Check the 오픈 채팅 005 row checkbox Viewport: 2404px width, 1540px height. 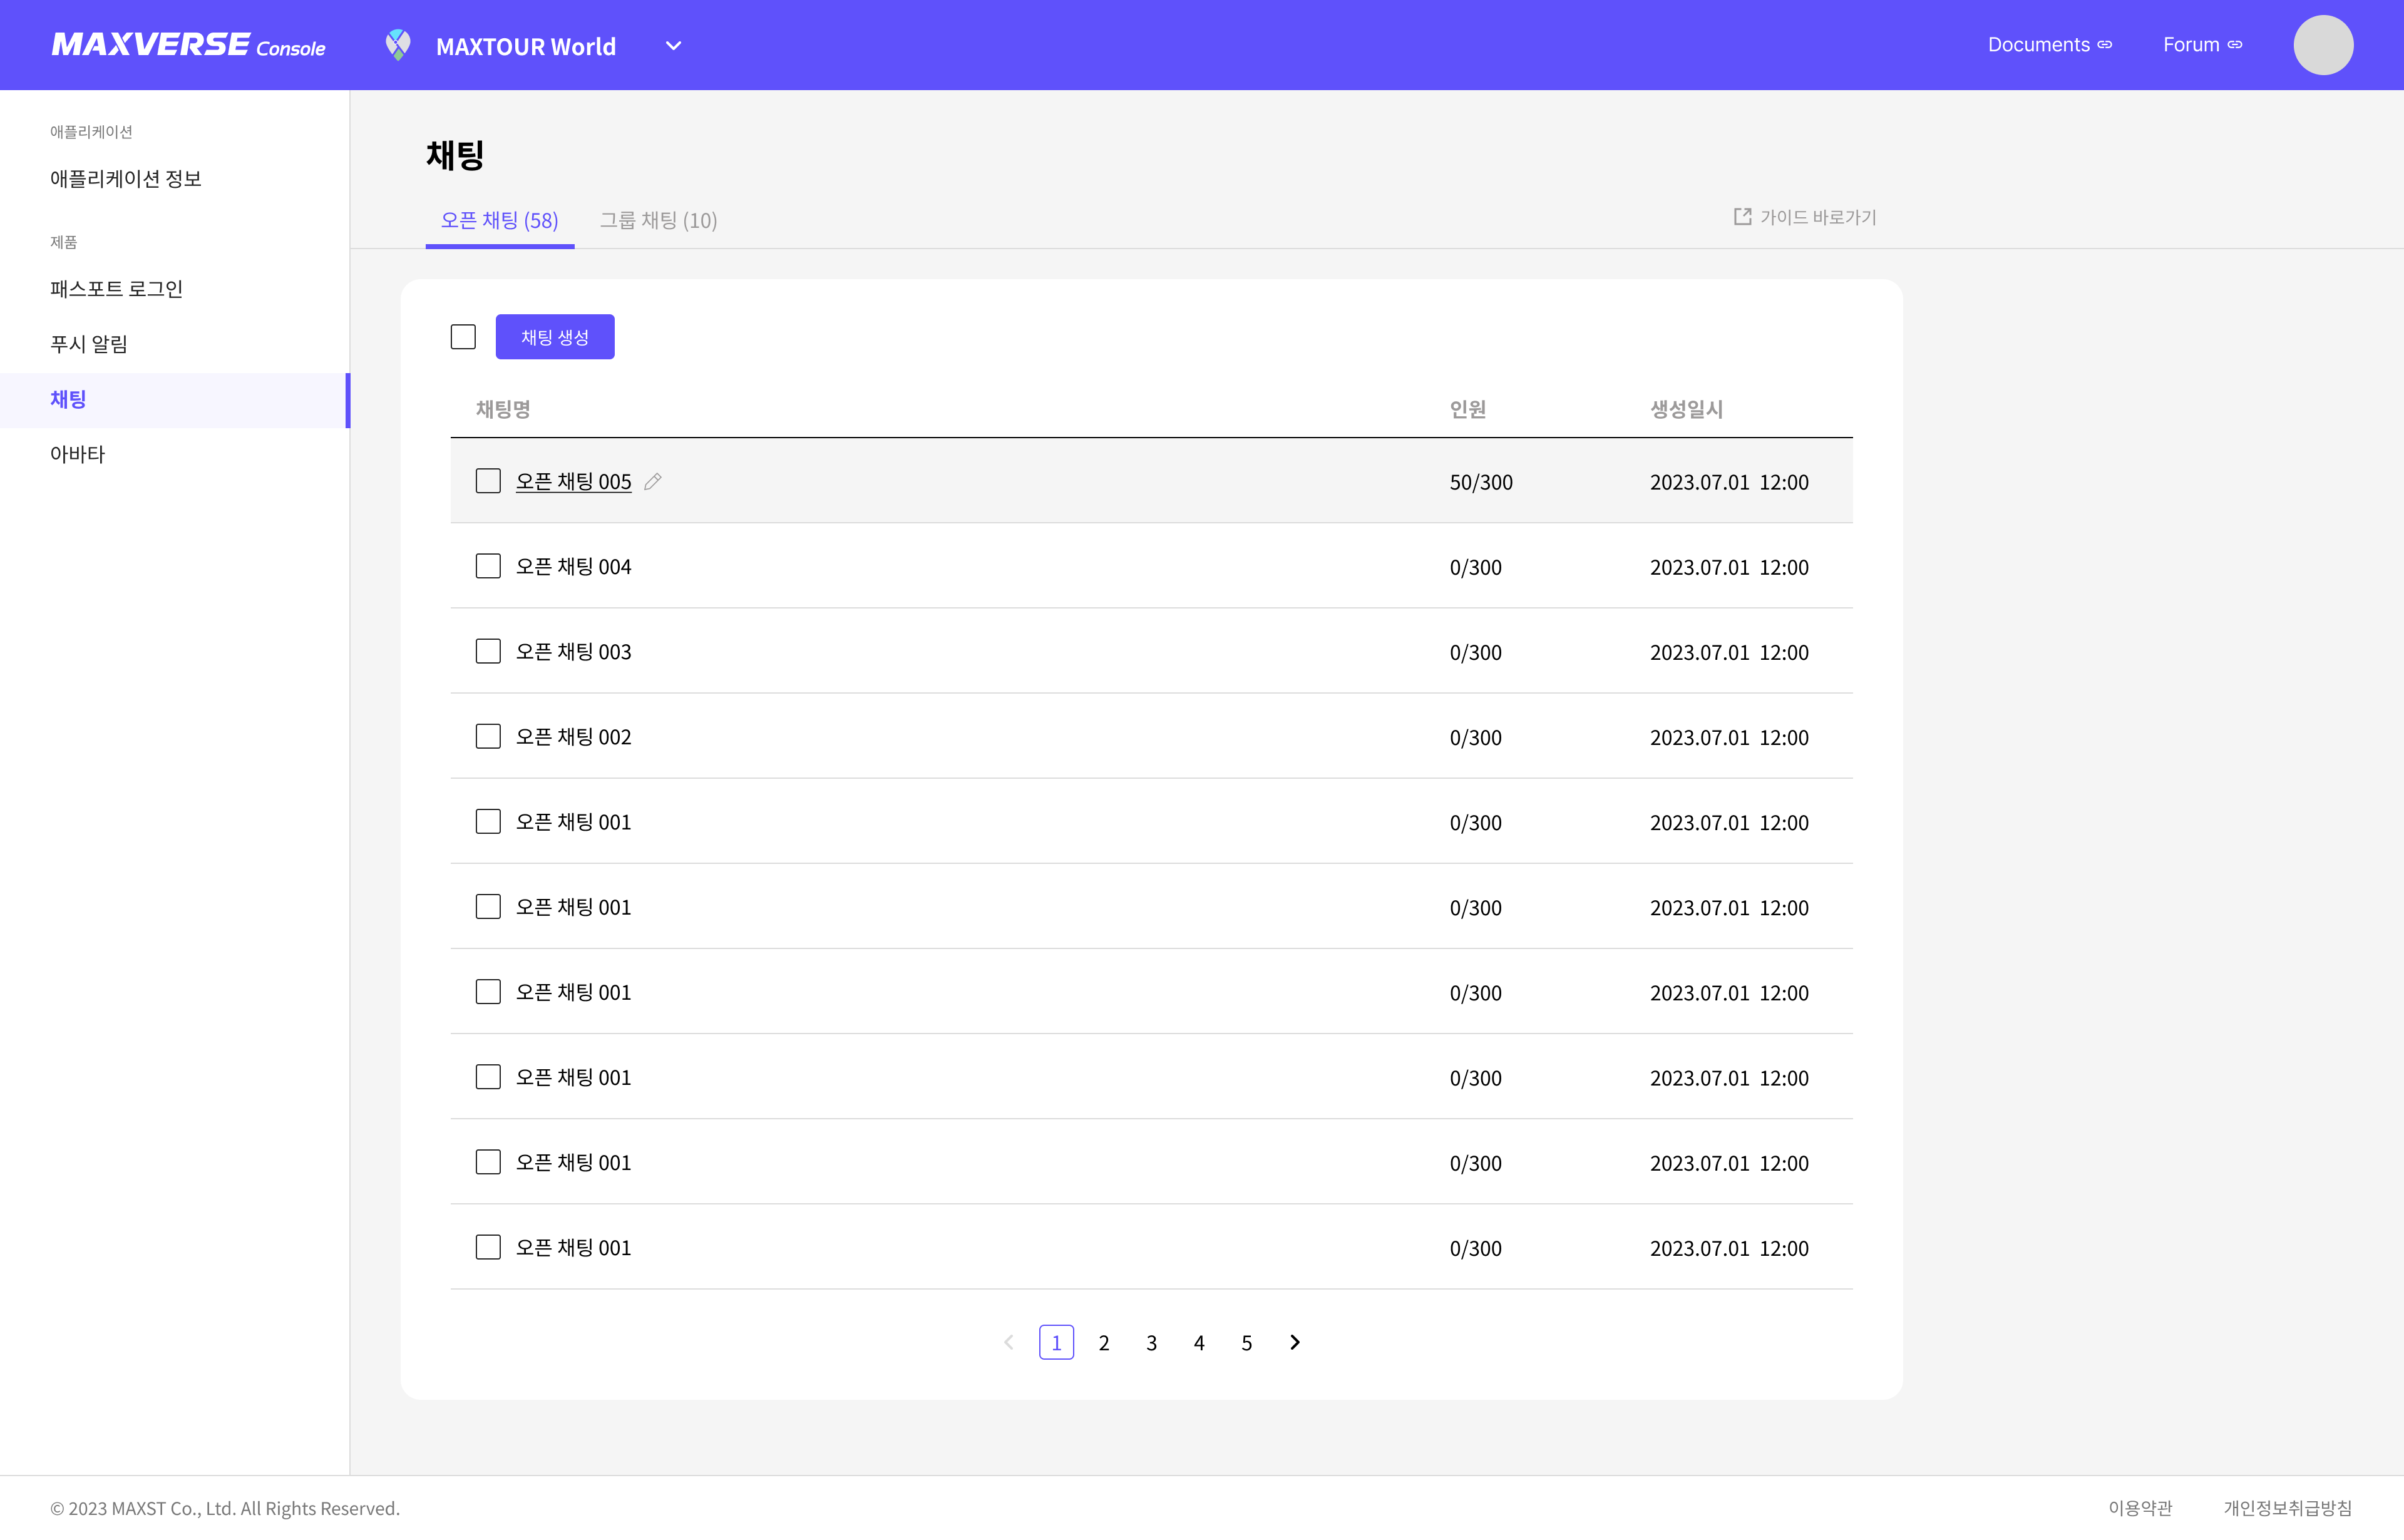click(488, 481)
